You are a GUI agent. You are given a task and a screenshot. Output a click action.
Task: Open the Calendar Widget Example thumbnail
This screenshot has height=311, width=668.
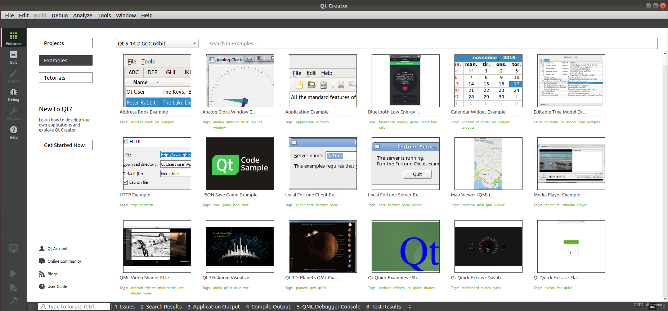pyautogui.click(x=488, y=81)
